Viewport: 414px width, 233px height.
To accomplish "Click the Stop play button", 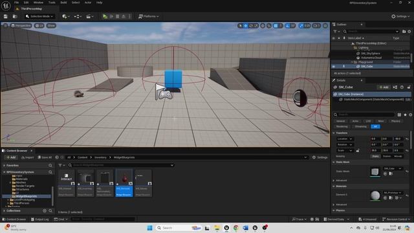I will 118,16.
